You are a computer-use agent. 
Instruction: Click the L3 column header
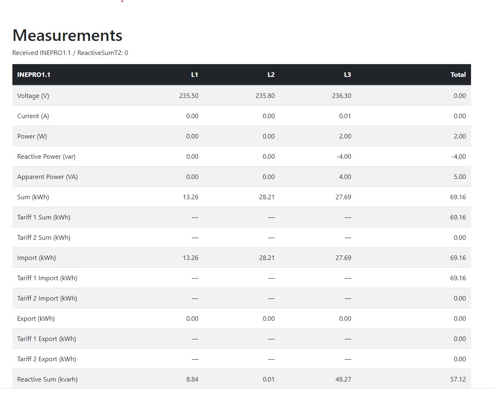[x=347, y=75]
